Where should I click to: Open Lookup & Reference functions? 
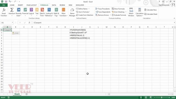(49, 12)
